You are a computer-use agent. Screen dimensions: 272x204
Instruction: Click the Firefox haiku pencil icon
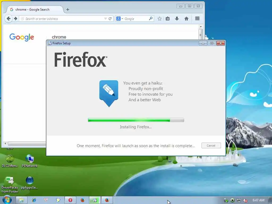[109, 93]
